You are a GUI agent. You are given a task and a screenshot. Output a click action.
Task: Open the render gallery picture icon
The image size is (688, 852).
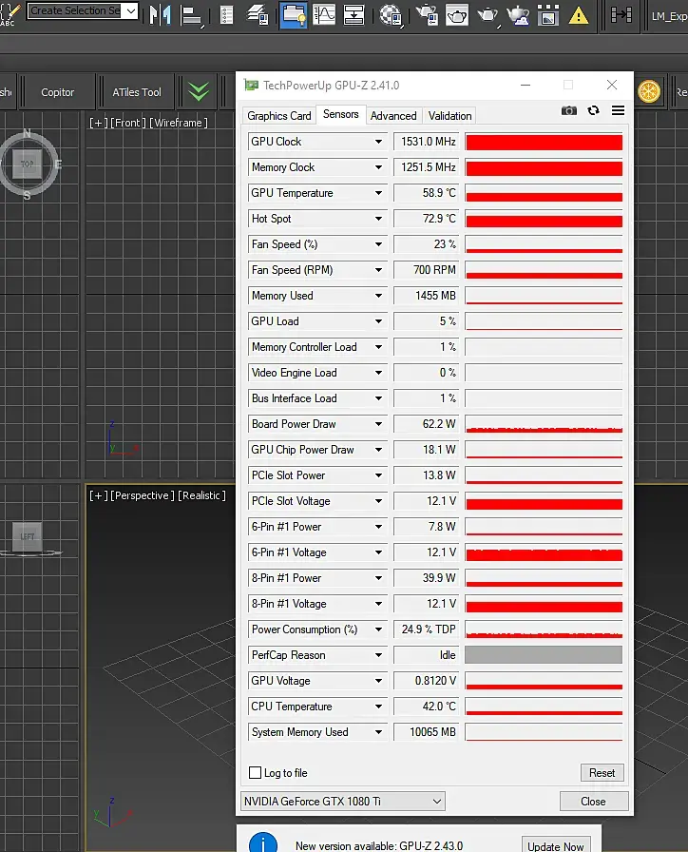coord(548,14)
